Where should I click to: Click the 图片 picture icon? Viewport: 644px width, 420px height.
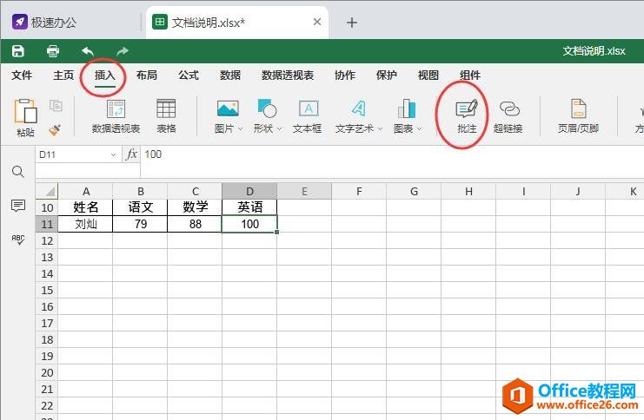coord(228,109)
